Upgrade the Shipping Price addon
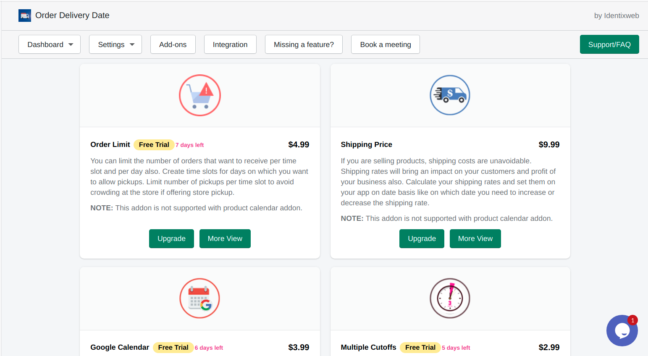Viewport: 648px width, 356px height. 422,238
